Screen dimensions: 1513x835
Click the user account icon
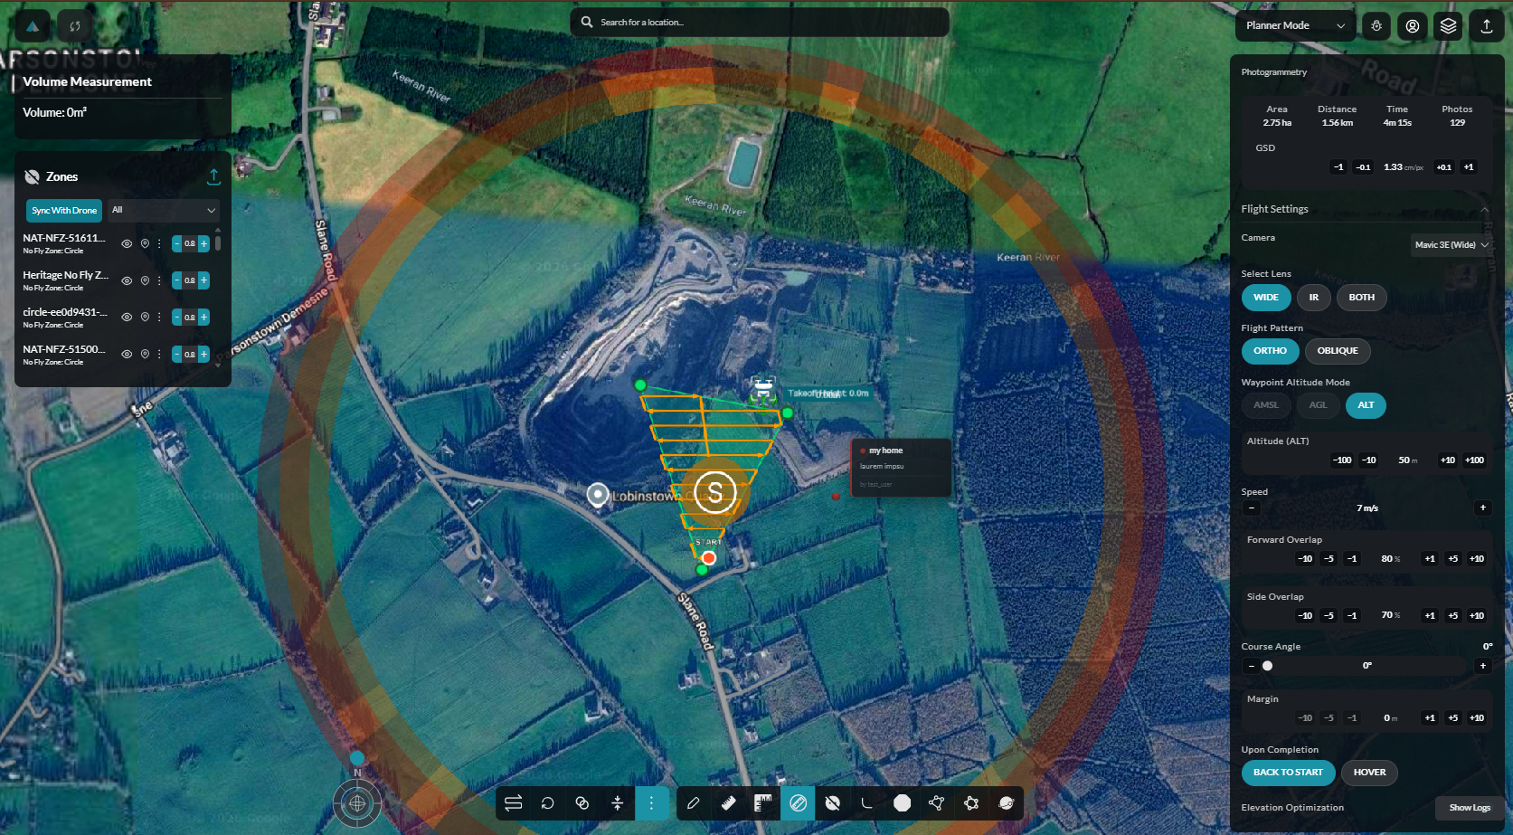1413,26
